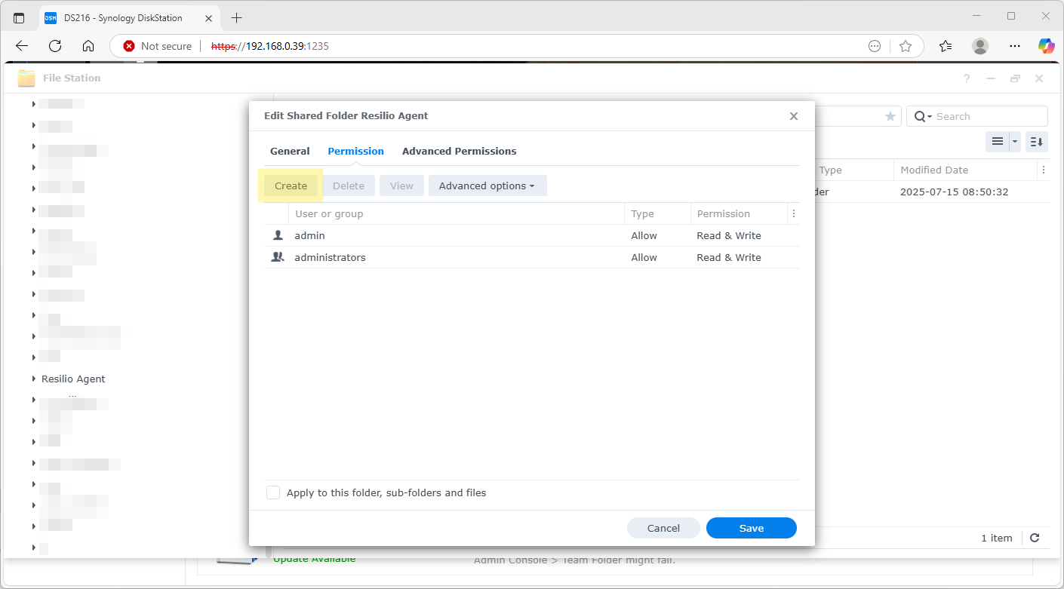
Task: Click the user icon beside admin
Action: [x=277, y=235]
